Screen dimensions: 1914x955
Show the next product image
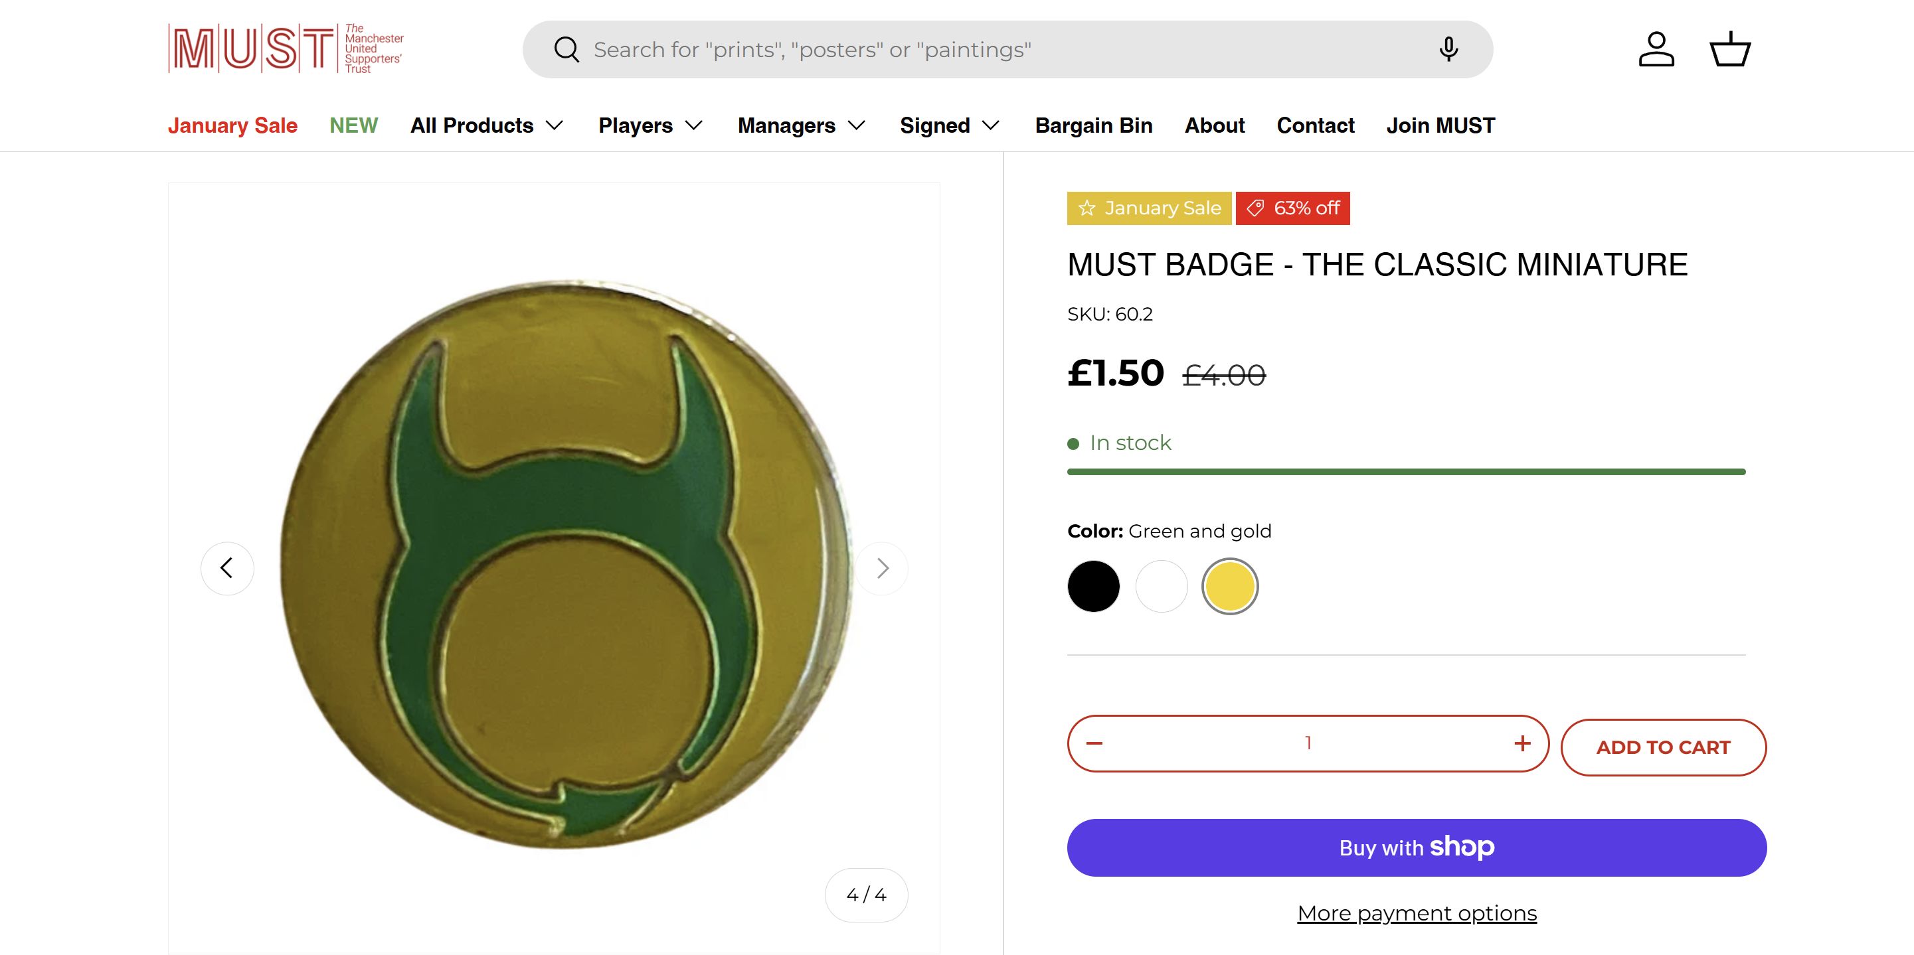(x=882, y=568)
